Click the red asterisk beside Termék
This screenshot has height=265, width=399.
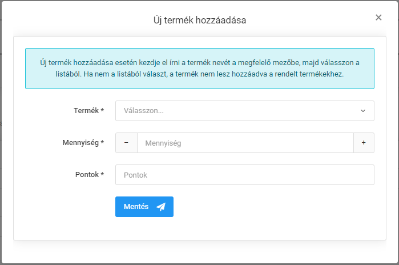(x=102, y=111)
